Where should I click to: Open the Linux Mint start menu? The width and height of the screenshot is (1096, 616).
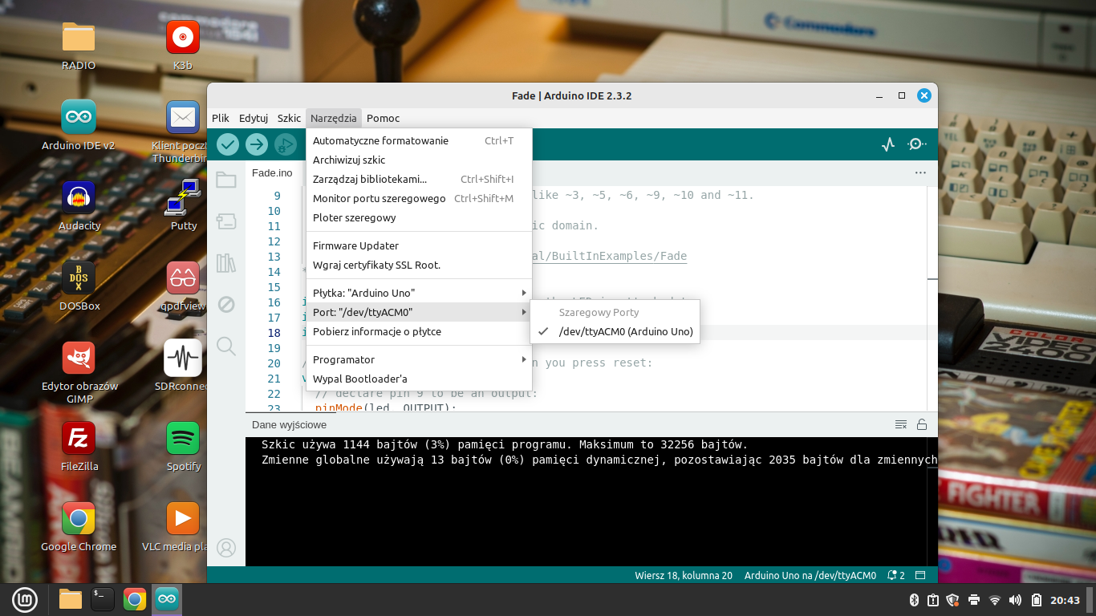[25, 599]
